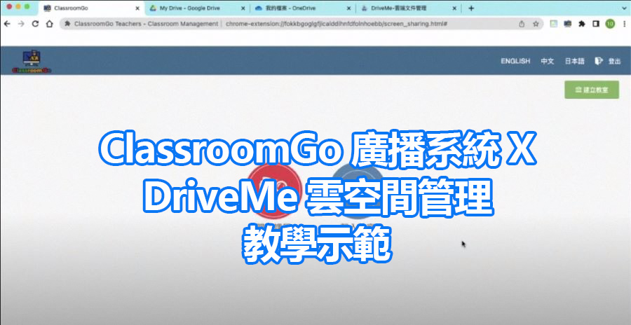Click the ClassroomGo logo
This screenshot has width=631, height=325.
[32, 61]
